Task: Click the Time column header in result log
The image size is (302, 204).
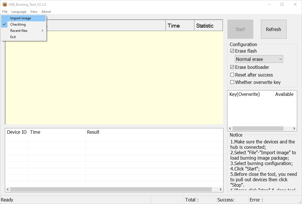Action: pos(57,132)
